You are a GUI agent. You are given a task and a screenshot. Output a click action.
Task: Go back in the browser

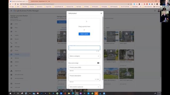10,4
